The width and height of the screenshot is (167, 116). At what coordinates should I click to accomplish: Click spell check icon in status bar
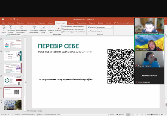tap(12, 115)
